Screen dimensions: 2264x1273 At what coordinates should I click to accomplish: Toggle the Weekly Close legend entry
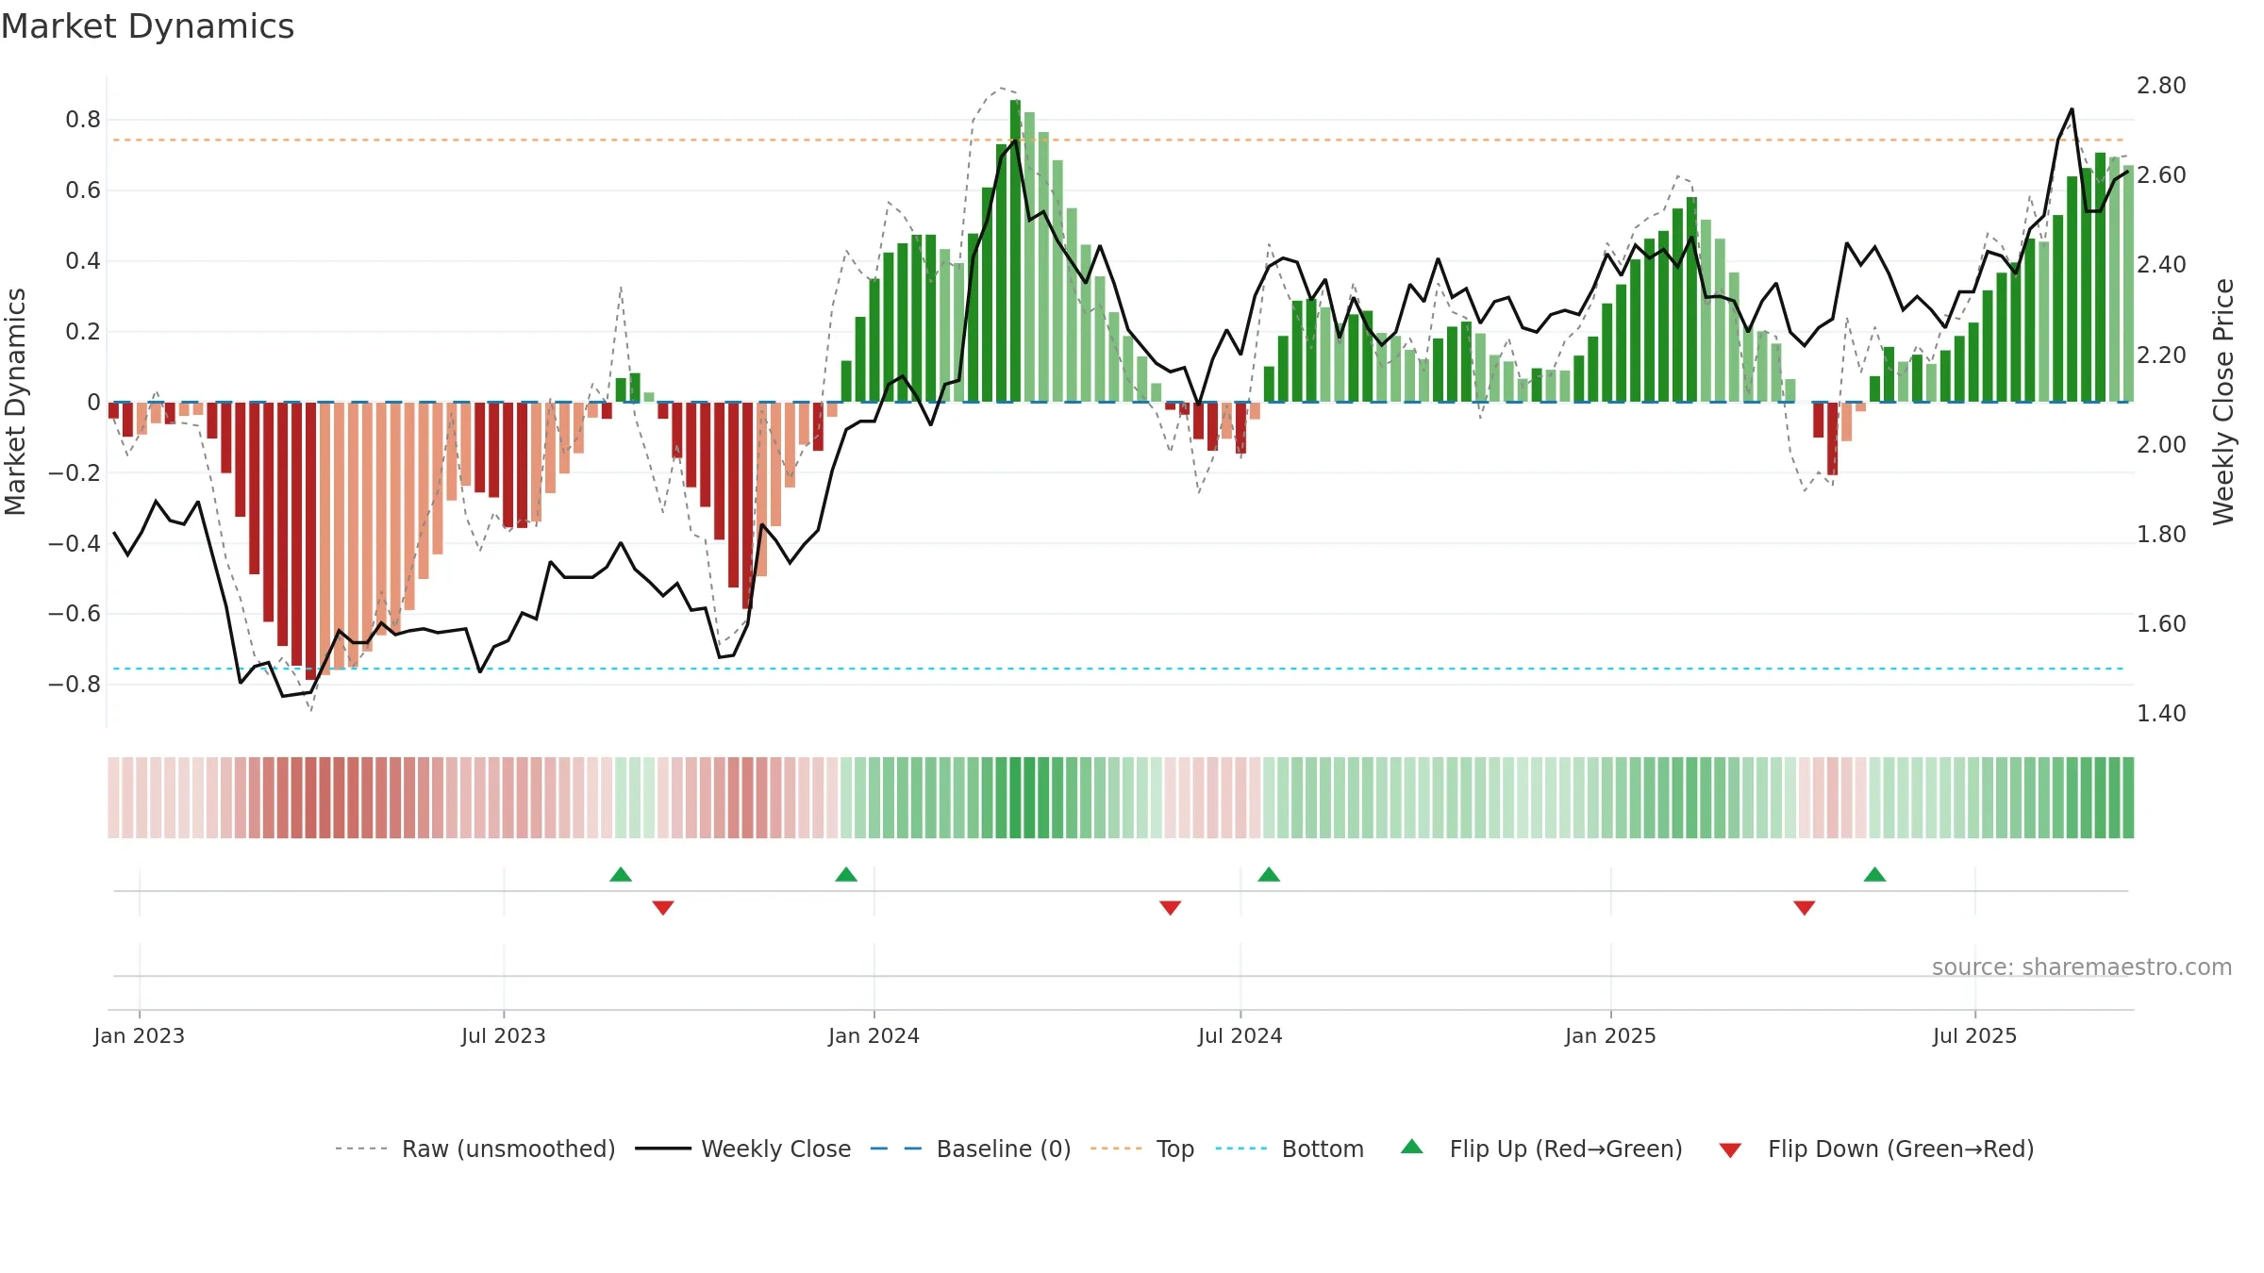click(x=743, y=1149)
